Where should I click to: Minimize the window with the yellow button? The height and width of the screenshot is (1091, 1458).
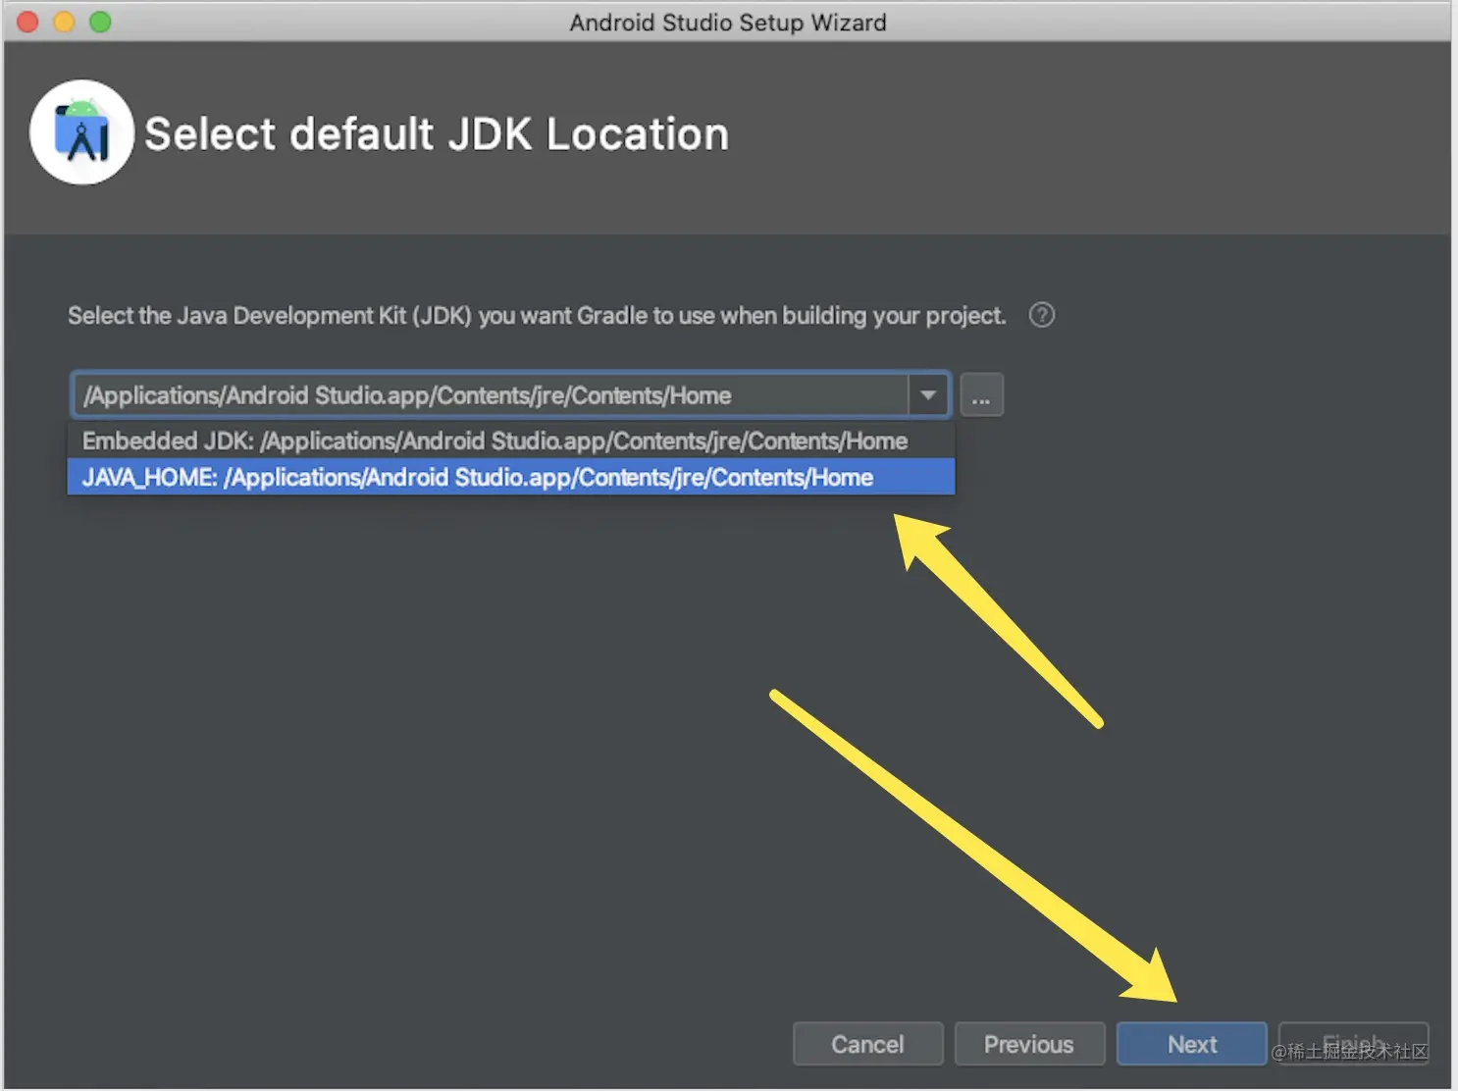coord(64,22)
